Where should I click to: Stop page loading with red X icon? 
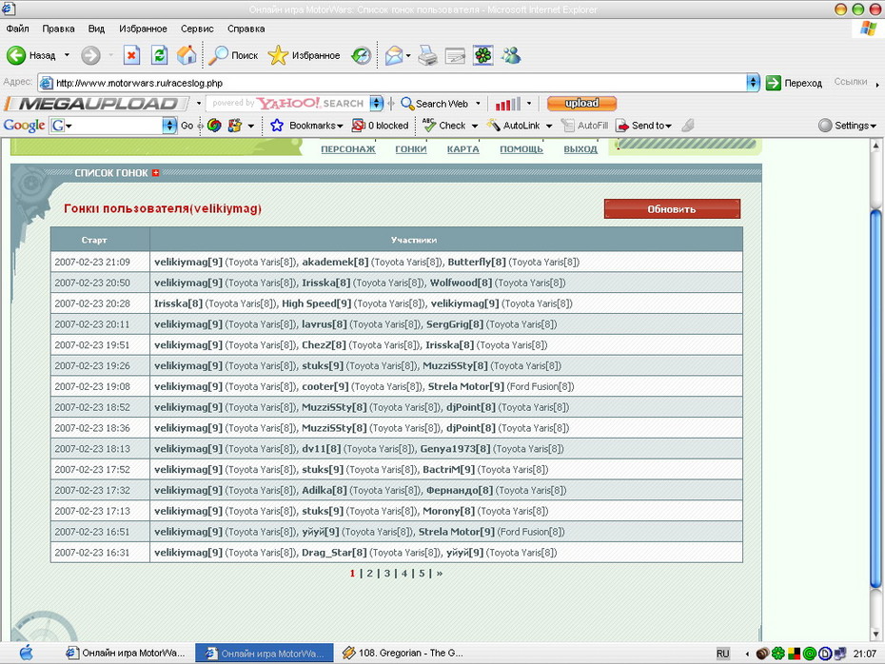[131, 55]
